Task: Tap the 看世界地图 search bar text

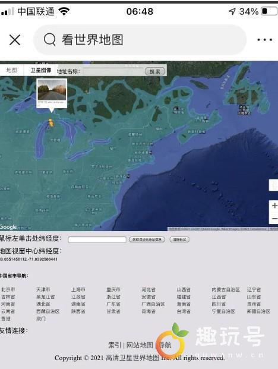Action: click(93, 40)
